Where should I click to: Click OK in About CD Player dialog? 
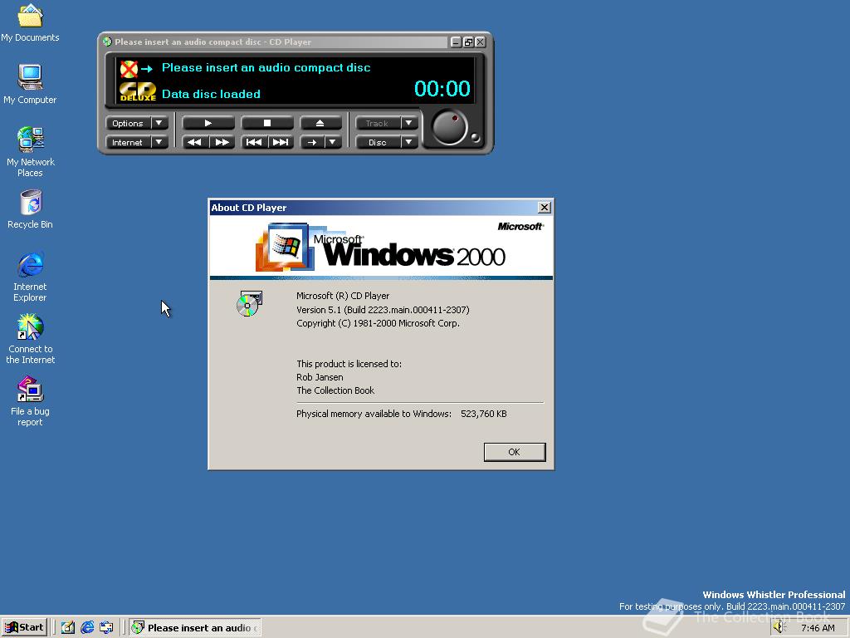click(x=515, y=452)
